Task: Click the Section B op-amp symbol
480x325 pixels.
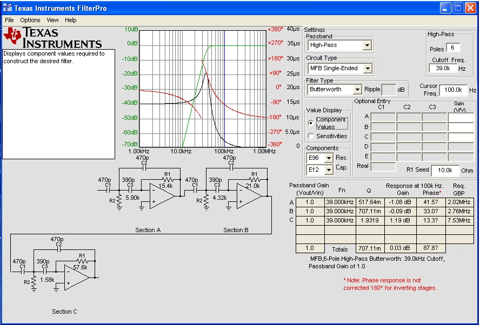Action: pyautogui.click(x=249, y=197)
